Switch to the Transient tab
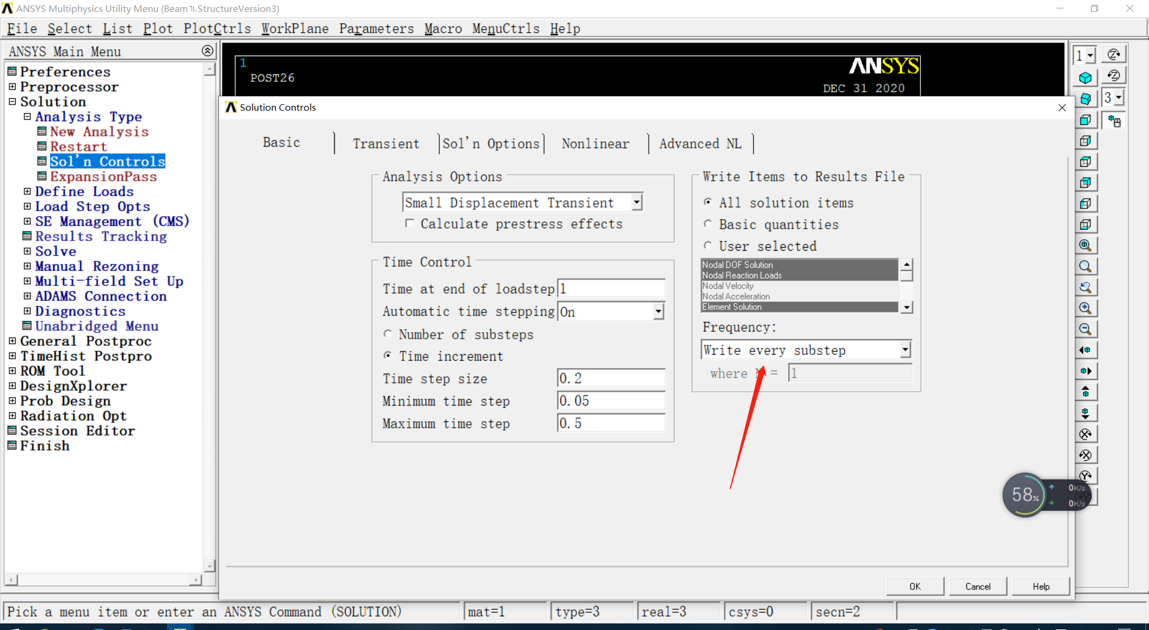Viewport: 1149px width, 630px height. (x=386, y=144)
